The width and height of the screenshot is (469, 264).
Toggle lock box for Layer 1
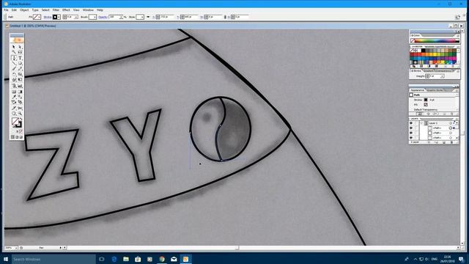point(416,123)
